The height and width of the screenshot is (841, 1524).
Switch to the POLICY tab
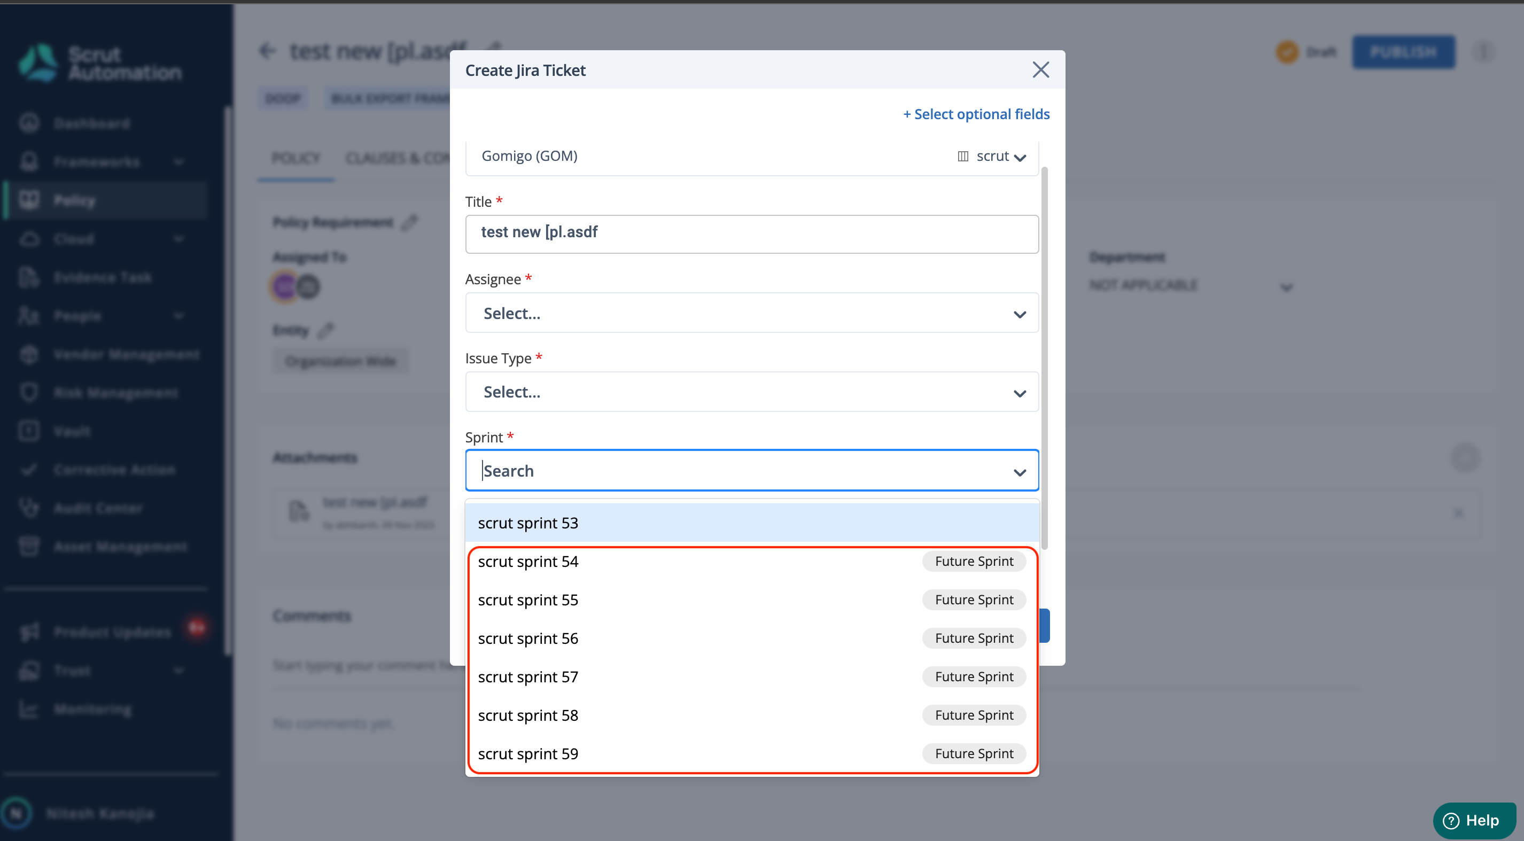point(296,158)
